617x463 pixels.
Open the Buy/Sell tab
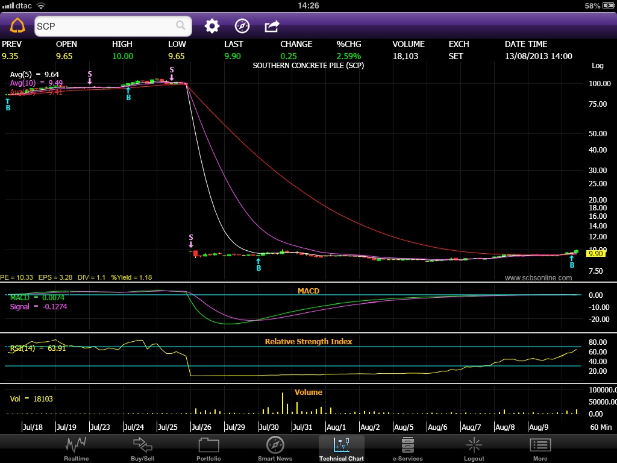143,449
